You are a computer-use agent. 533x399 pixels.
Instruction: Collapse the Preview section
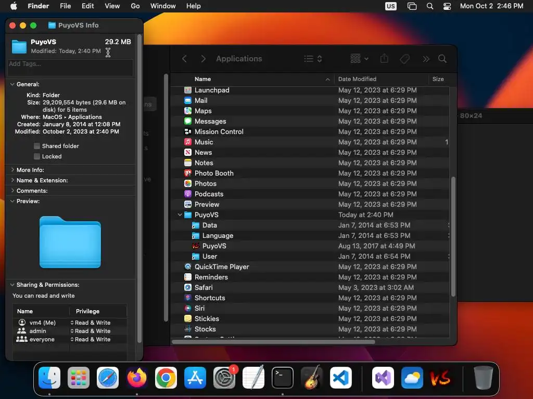(x=12, y=201)
